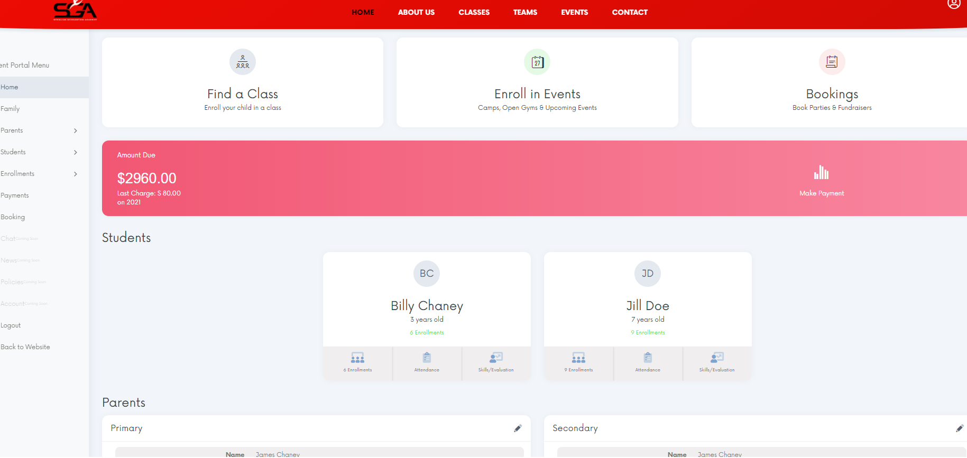Edit the Primary parent with pencil icon
The image size is (967, 458).
(518, 428)
